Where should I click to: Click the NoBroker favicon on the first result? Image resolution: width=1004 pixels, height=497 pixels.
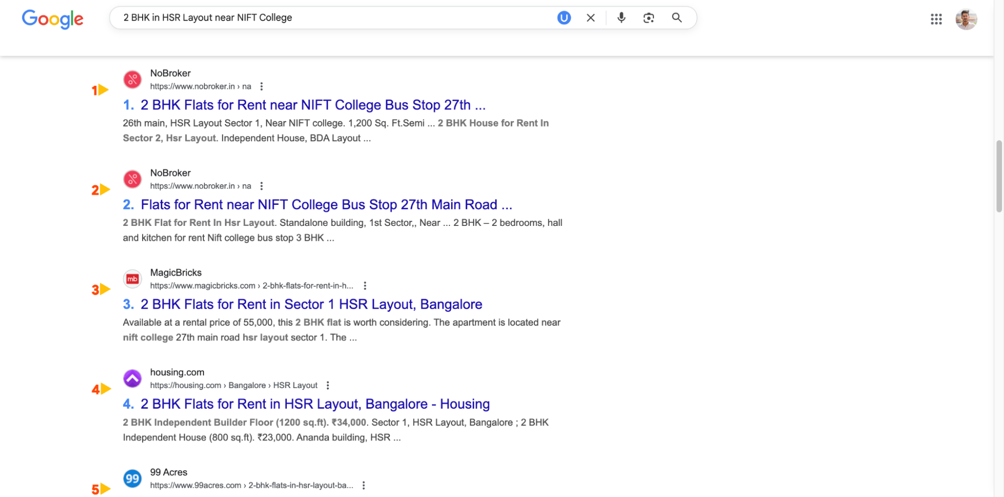132,79
